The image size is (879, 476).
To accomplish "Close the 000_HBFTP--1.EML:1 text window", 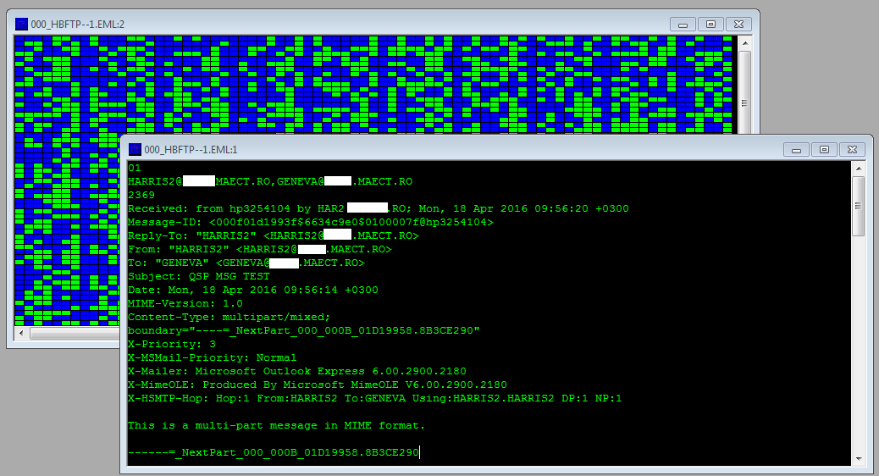I will pos(851,149).
